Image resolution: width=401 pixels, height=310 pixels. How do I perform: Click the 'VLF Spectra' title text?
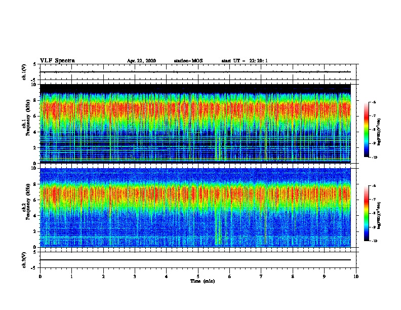[x=57, y=61]
